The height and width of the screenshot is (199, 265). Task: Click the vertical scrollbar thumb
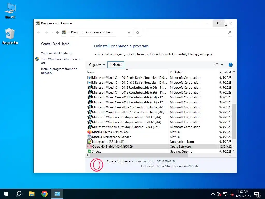[x=234, y=122]
